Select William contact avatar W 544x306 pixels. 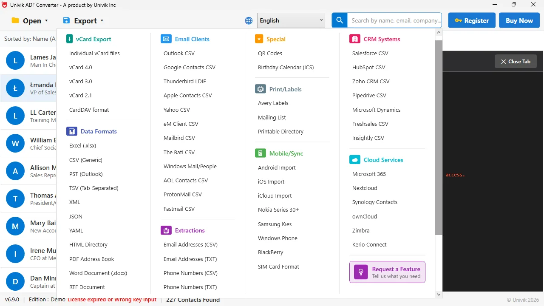point(15,144)
